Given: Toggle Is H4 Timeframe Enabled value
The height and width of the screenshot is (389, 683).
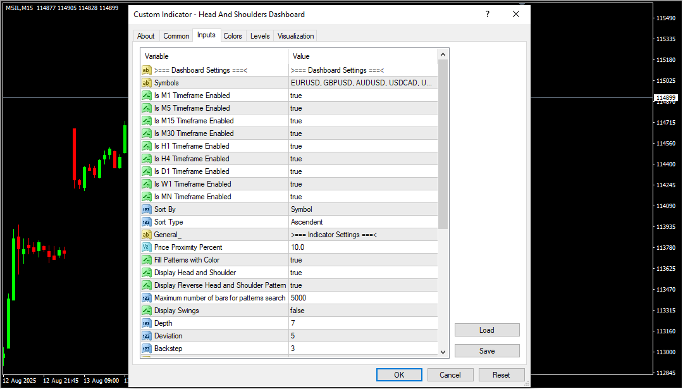Looking at the screenshot, I should click(x=362, y=159).
